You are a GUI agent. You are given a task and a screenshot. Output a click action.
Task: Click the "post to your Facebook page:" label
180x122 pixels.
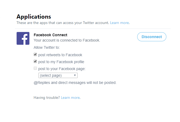click(x=62, y=69)
